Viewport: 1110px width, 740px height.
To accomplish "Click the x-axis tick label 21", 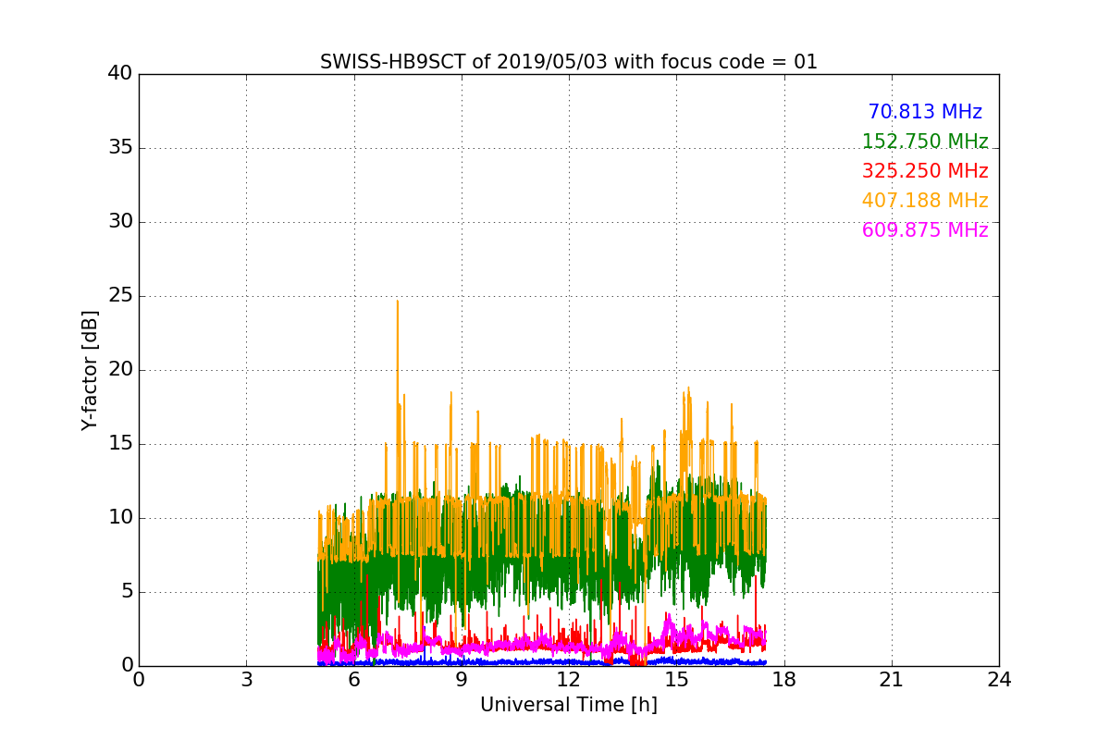I will click(892, 679).
